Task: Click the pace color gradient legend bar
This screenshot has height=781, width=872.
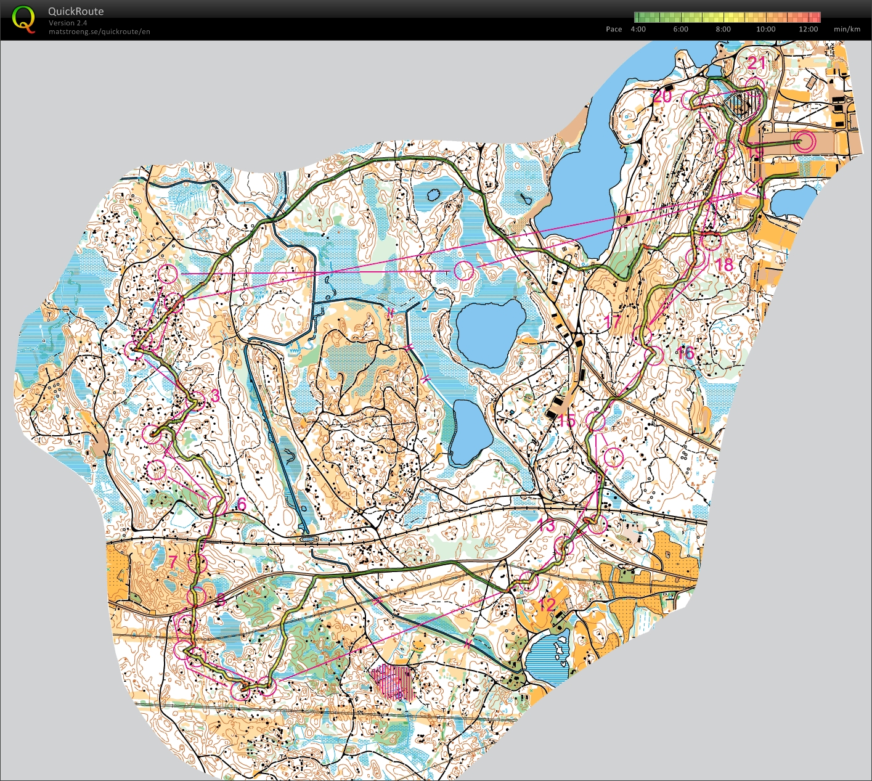Action: coord(727,17)
